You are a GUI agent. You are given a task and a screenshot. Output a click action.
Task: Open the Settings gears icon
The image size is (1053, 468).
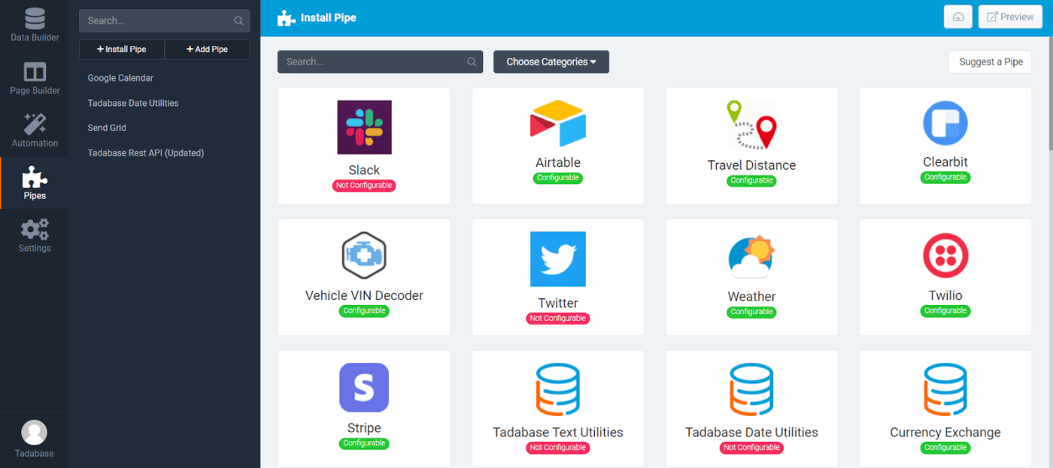(x=35, y=229)
